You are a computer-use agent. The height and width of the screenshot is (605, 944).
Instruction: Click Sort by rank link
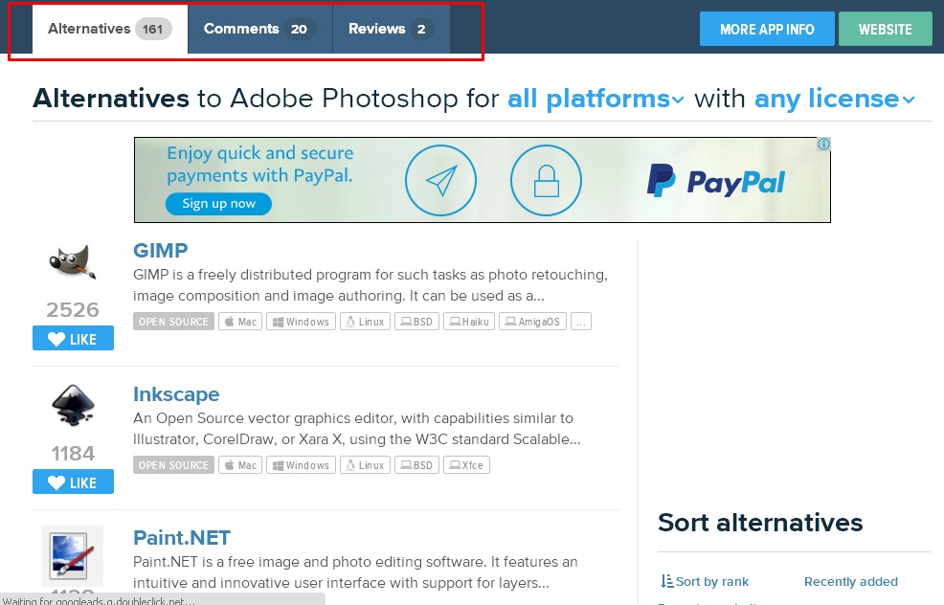pyautogui.click(x=705, y=581)
